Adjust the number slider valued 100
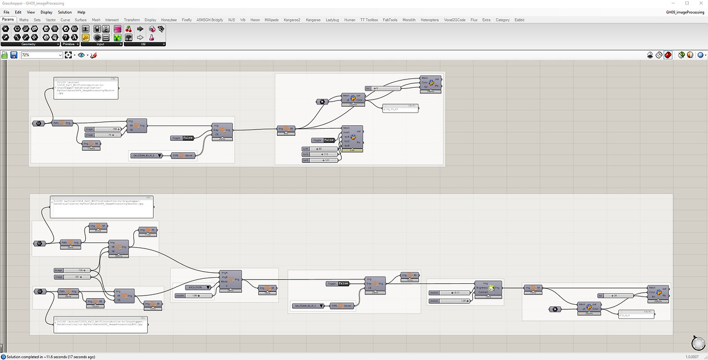Image resolution: width=708 pixels, height=360 pixels. coord(102,129)
